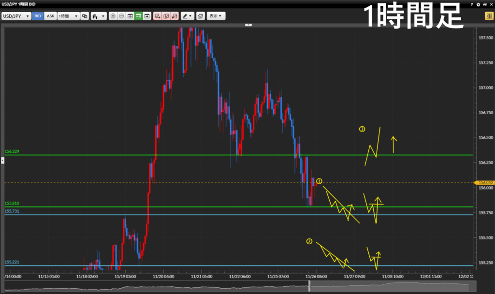Zoom in the chart with plus icon
The height and width of the screenshot is (294, 495).
(x=113, y=16)
